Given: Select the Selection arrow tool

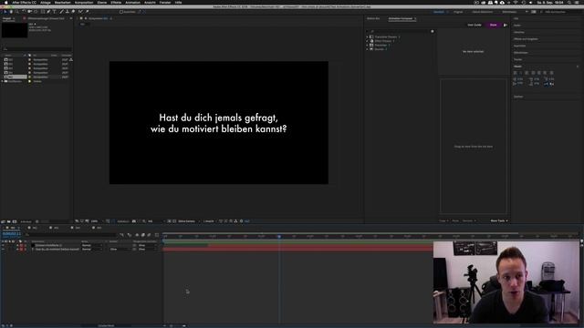Looking at the screenshot, I should point(5,12).
